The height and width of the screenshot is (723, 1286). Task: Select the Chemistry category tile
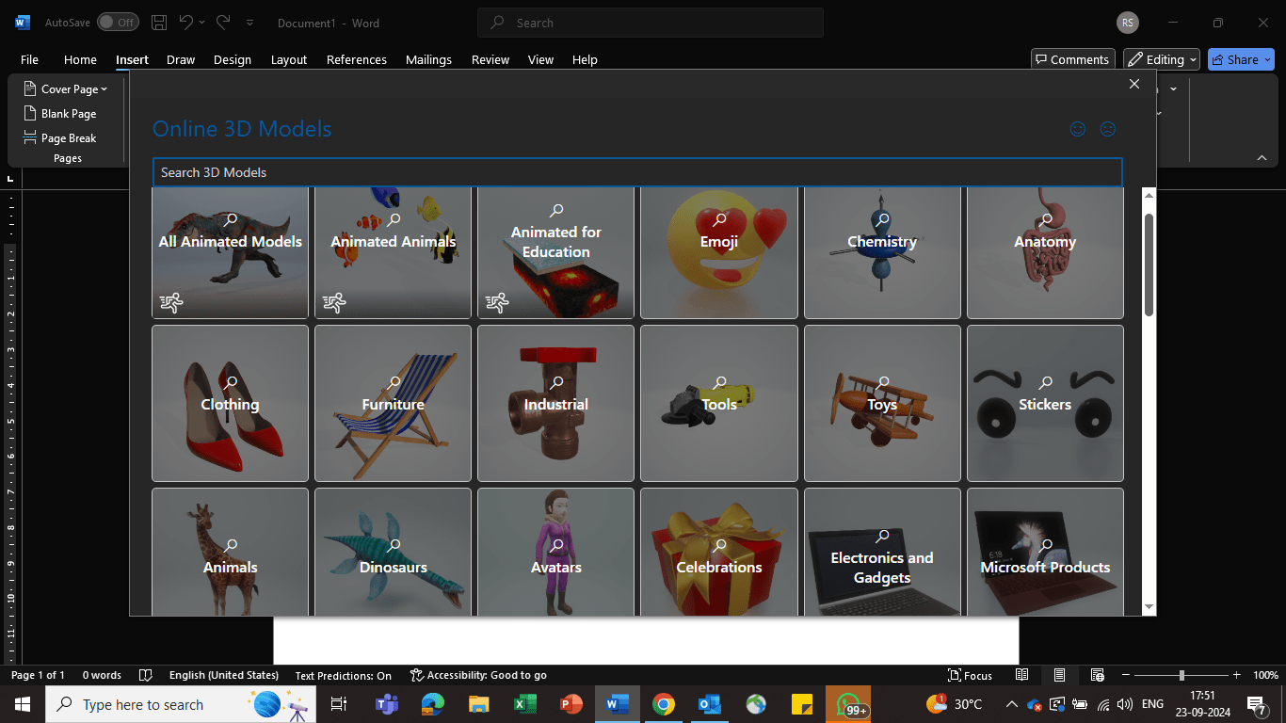[x=882, y=252]
